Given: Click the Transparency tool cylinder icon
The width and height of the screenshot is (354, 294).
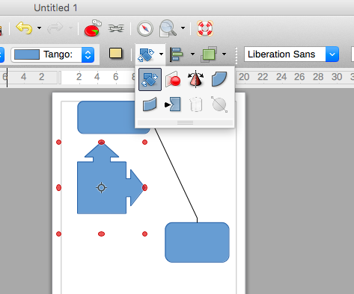Looking at the screenshot, I should pyautogui.click(x=196, y=104).
